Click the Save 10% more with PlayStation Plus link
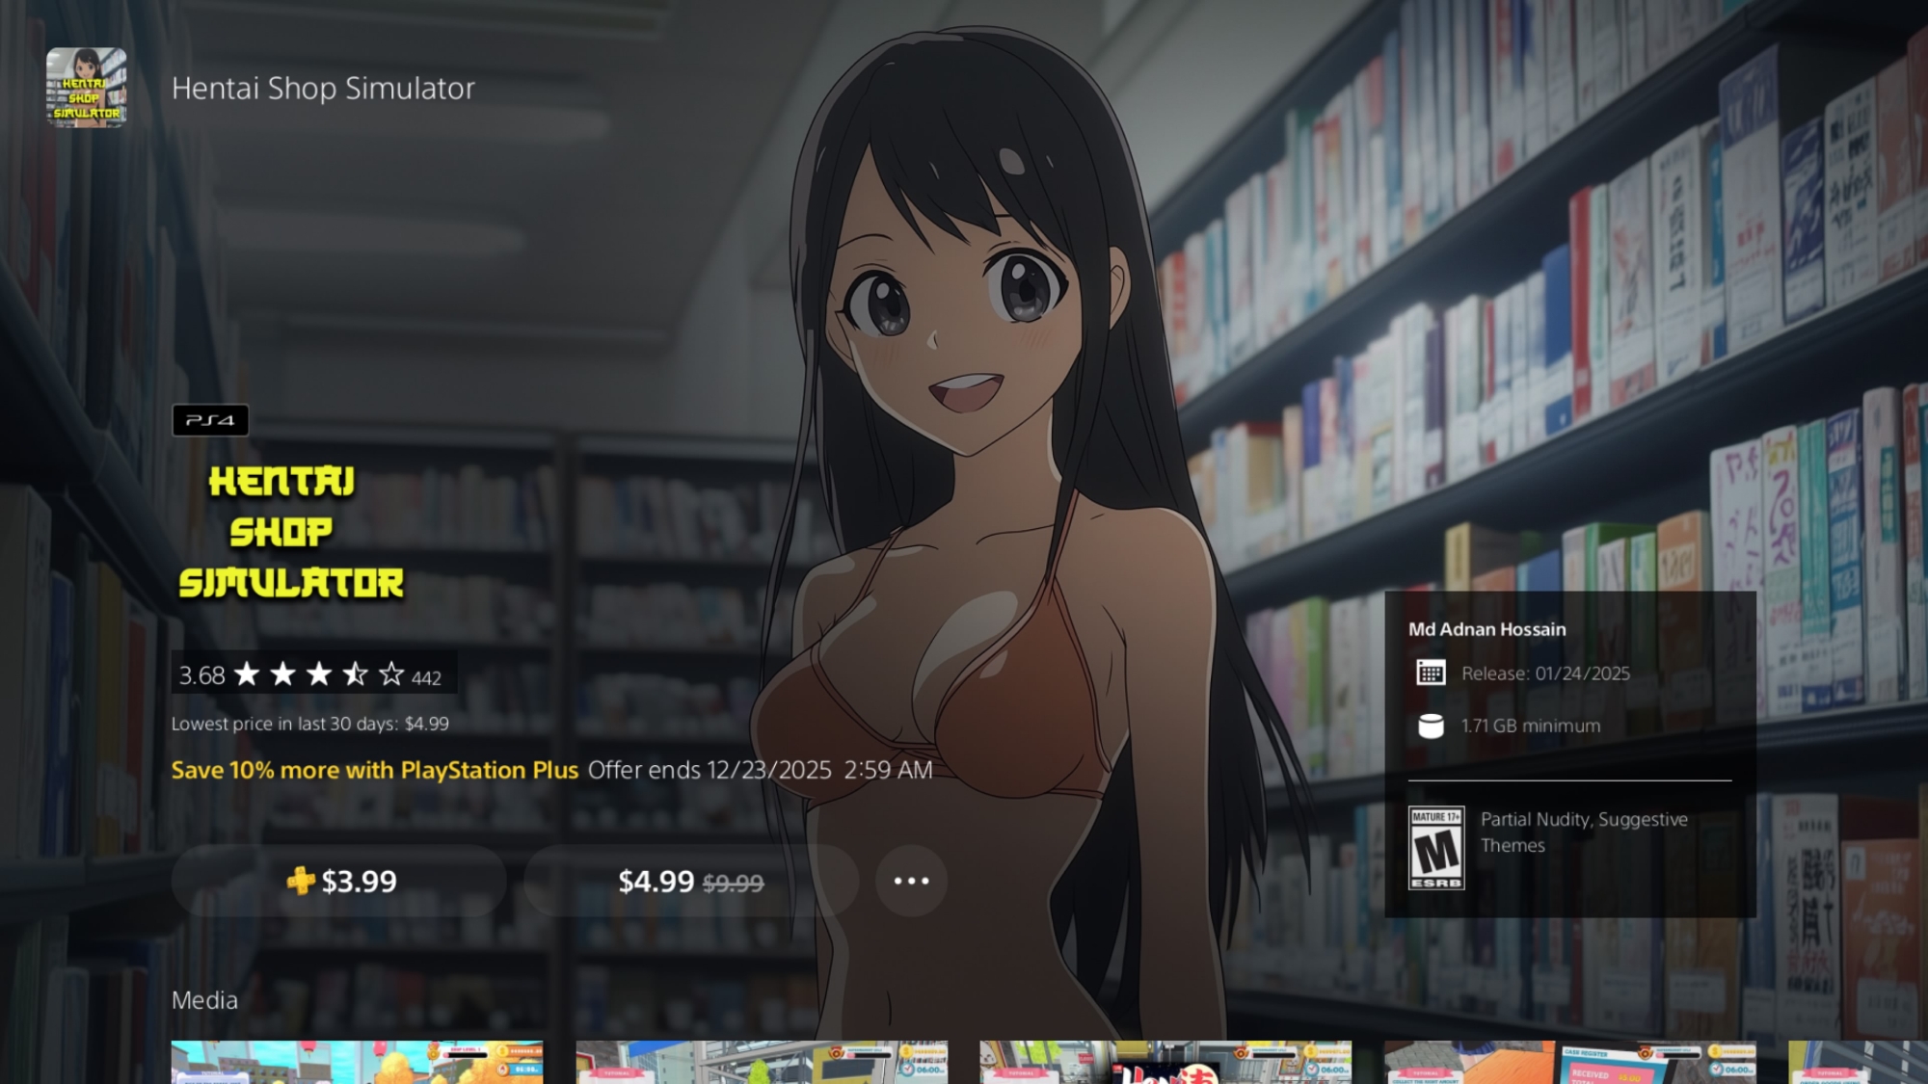The image size is (1928, 1084). click(374, 770)
